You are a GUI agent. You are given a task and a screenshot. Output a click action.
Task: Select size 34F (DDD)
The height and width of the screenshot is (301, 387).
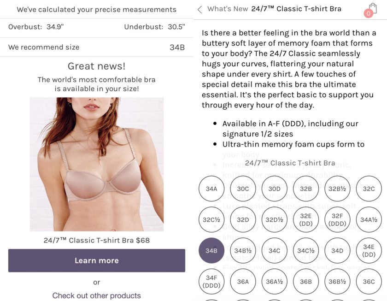pyautogui.click(x=211, y=282)
